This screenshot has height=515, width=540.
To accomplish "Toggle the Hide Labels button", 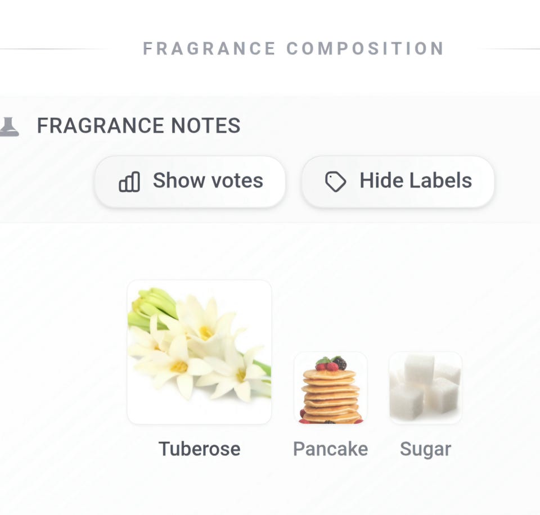I will (398, 182).
